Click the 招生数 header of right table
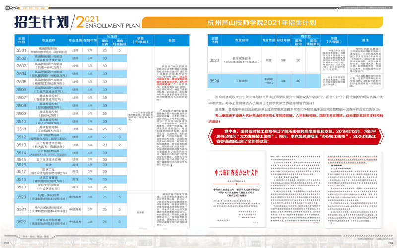The height and width of the screenshot is (248, 397). pos(306,36)
